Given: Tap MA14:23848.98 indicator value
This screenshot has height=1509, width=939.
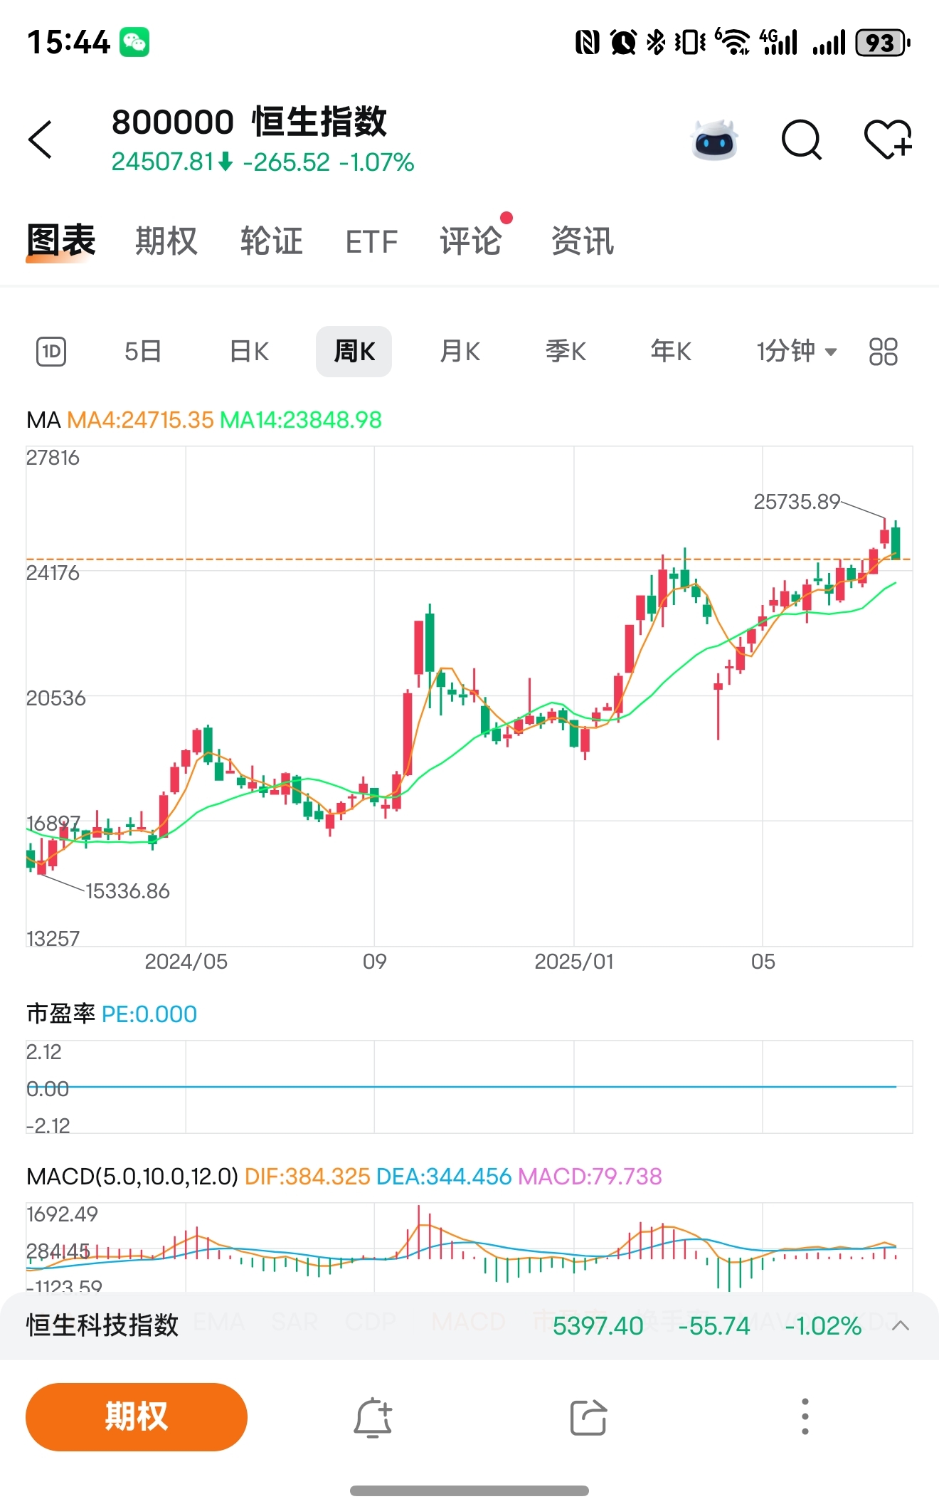Looking at the screenshot, I should (x=301, y=420).
